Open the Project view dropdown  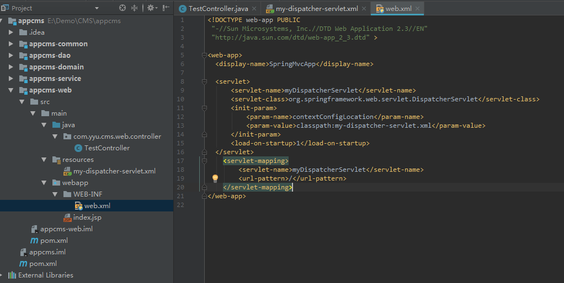(x=97, y=8)
